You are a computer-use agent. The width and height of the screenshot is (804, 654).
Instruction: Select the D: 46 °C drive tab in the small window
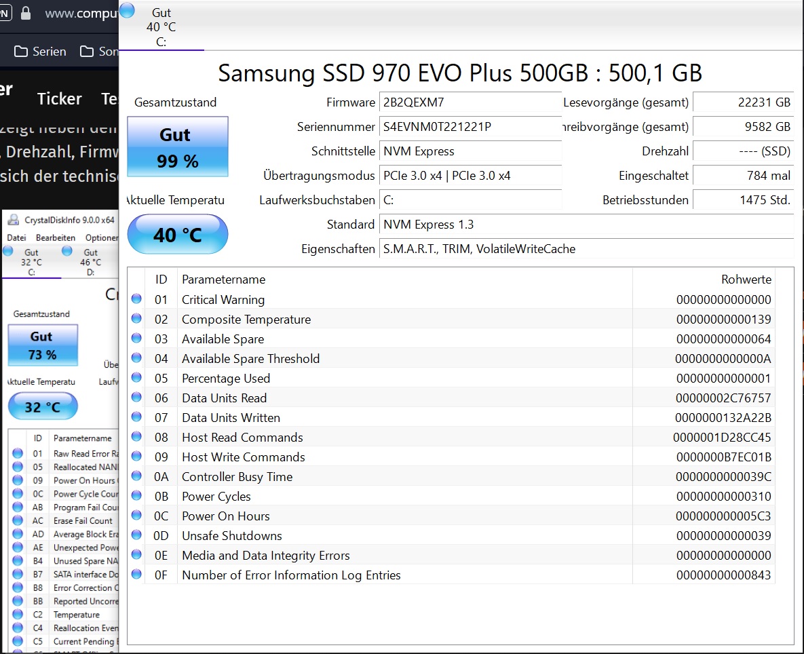[90, 262]
